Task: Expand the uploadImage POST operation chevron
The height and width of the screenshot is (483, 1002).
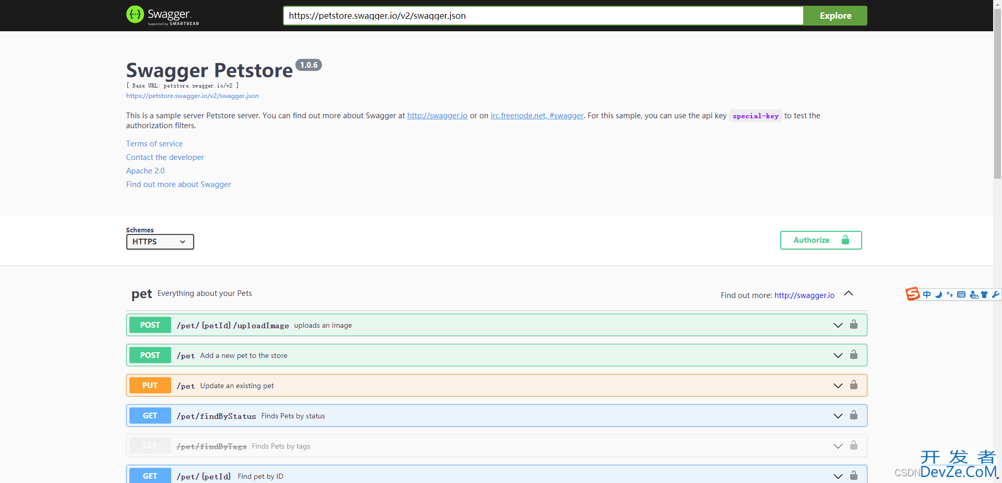Action: click(x=838, y=325)
